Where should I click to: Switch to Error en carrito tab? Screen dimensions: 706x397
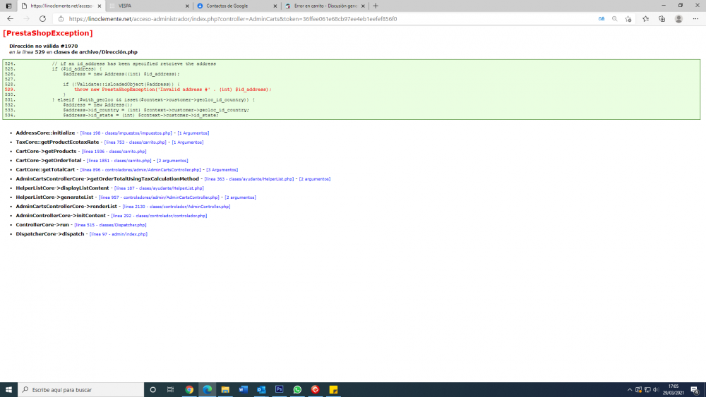(x=323, y=6)
